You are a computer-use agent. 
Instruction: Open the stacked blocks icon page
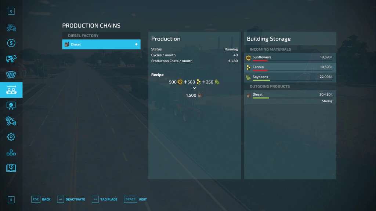pyautogui.click(x=11, y=152)
